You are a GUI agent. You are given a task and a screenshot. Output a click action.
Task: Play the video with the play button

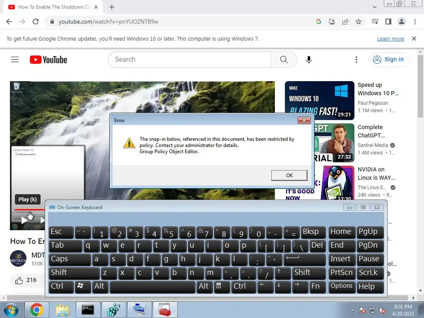tap(24, 220)
